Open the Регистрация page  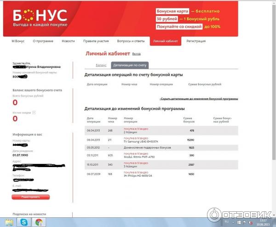196,41
